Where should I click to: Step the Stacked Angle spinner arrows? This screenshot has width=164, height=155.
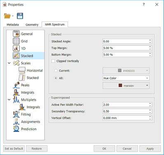pyautogui.click(x=150, y=41)
